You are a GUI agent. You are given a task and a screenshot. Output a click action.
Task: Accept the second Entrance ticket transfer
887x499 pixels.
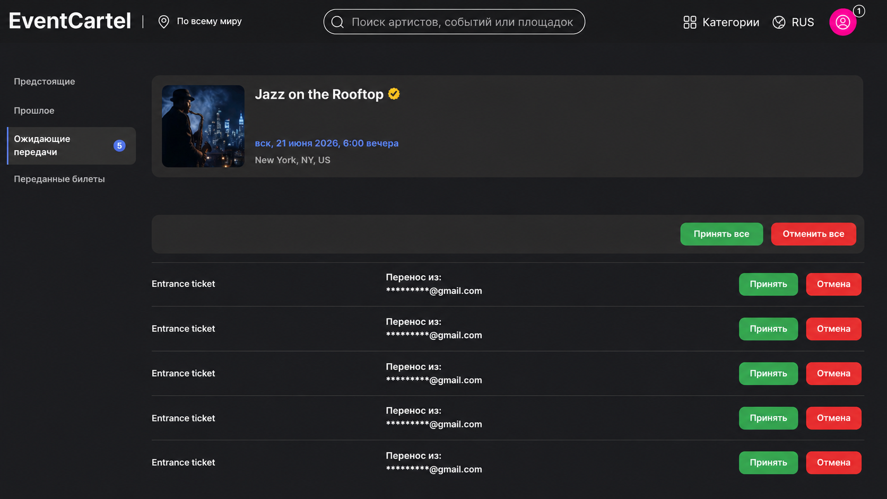click(x=768, y=329)
